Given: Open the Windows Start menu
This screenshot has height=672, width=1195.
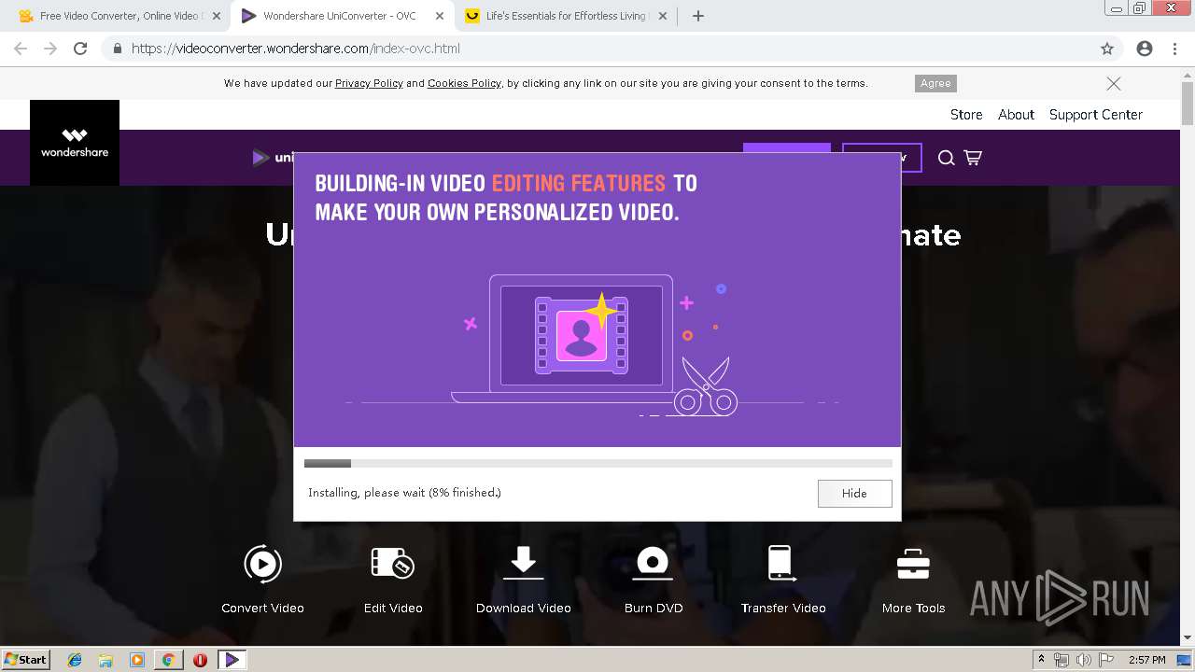Looking at the screenshot, I should 25,659.
